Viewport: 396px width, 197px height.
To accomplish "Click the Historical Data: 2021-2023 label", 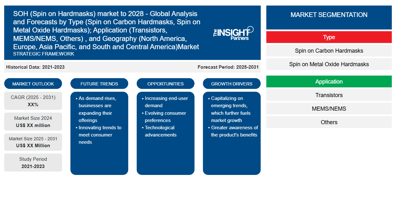I will [x=35, y=67].
